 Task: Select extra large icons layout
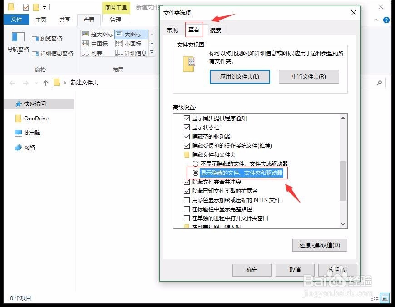point(98,34)
